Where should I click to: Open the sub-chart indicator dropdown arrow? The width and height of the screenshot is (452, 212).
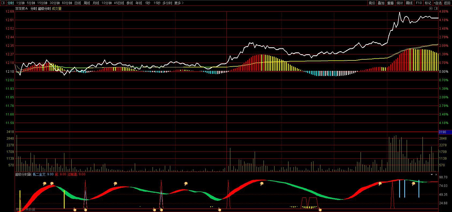432,174
